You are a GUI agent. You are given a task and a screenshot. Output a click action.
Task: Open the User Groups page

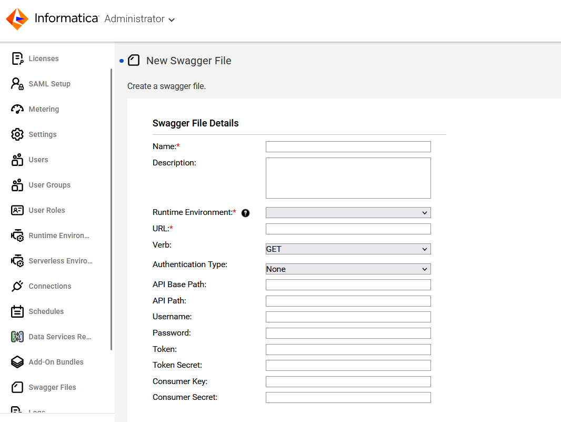click(49, 185)
